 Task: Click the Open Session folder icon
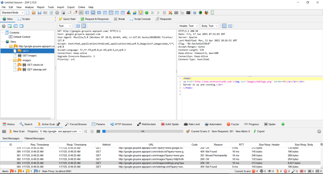34,13
